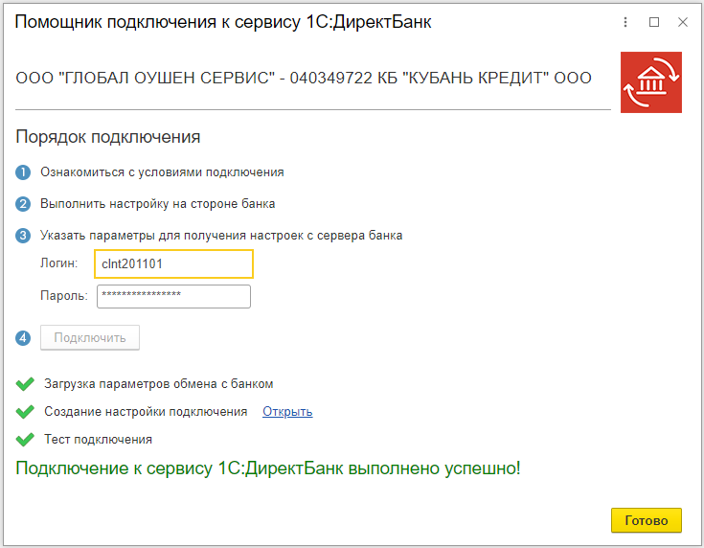The image size is (704, 548).
Task: Click the checkmark beside 'Тест подключения'
Action: (25, 440)
